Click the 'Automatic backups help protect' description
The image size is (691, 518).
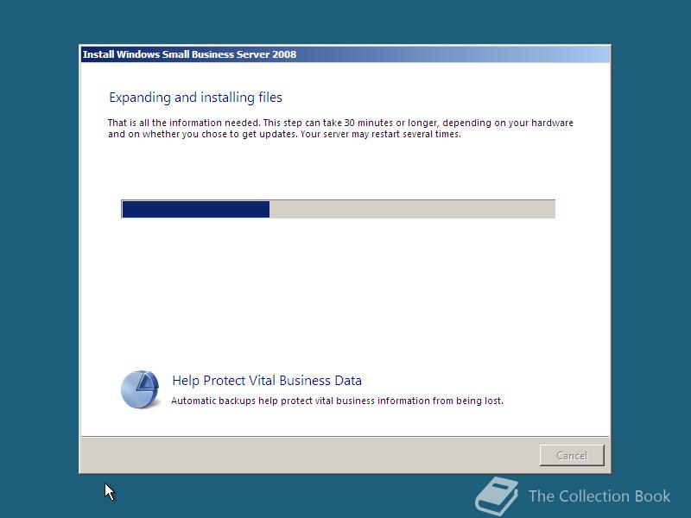pos(337,401)
